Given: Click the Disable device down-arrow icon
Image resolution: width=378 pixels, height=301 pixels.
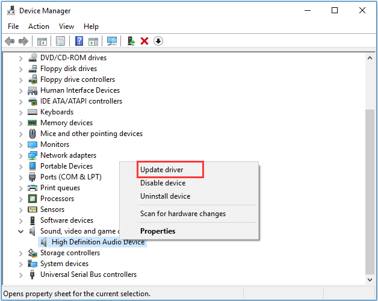Looking at the screenshot, I should 158,41.
